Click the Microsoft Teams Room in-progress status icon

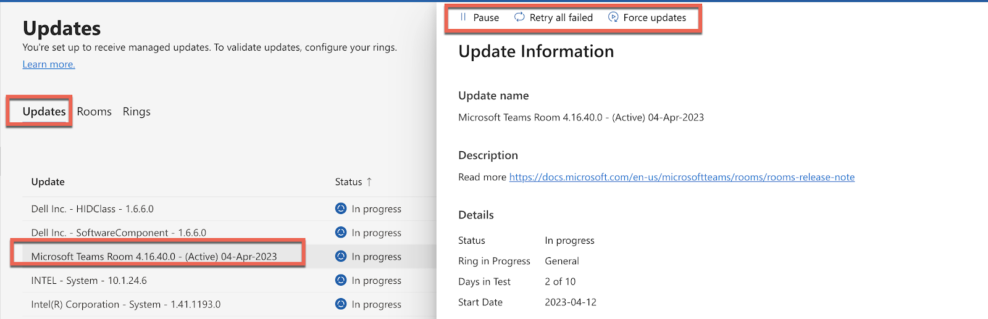pyautogui.click(x=341, y=256)
